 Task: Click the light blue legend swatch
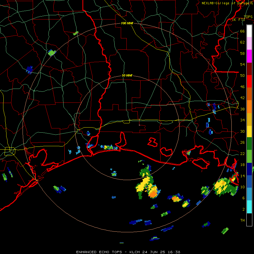(x=249, y=194)
